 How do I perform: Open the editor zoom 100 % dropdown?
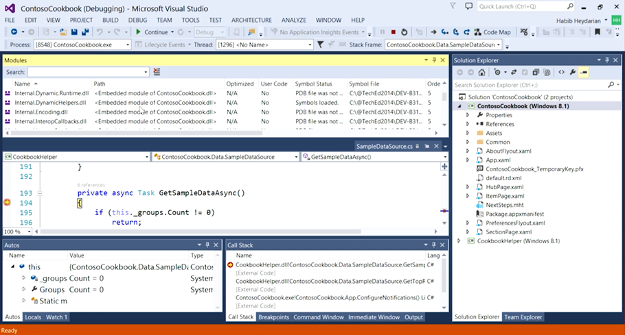pyautogui.click(x=29, y=232)
